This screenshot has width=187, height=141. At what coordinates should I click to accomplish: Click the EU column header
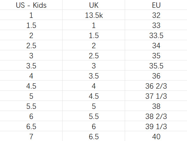(x=156, y=5)
